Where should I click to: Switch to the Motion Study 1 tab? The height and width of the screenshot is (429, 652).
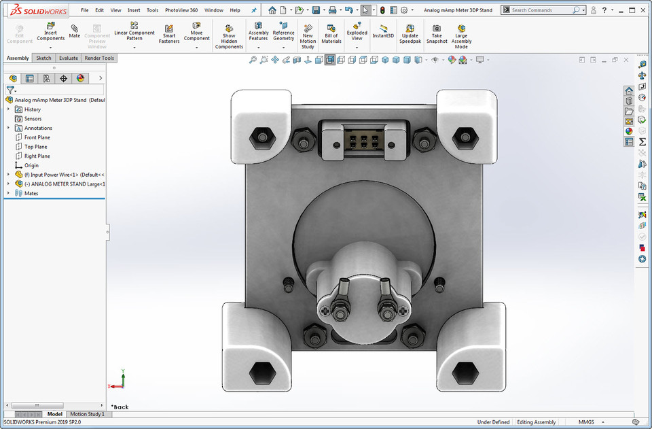[x=88, y=414]
